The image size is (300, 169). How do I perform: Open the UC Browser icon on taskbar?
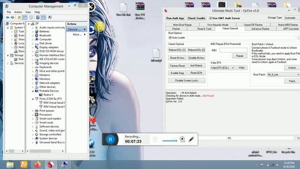pyautogui.click(x=23, y=165)
